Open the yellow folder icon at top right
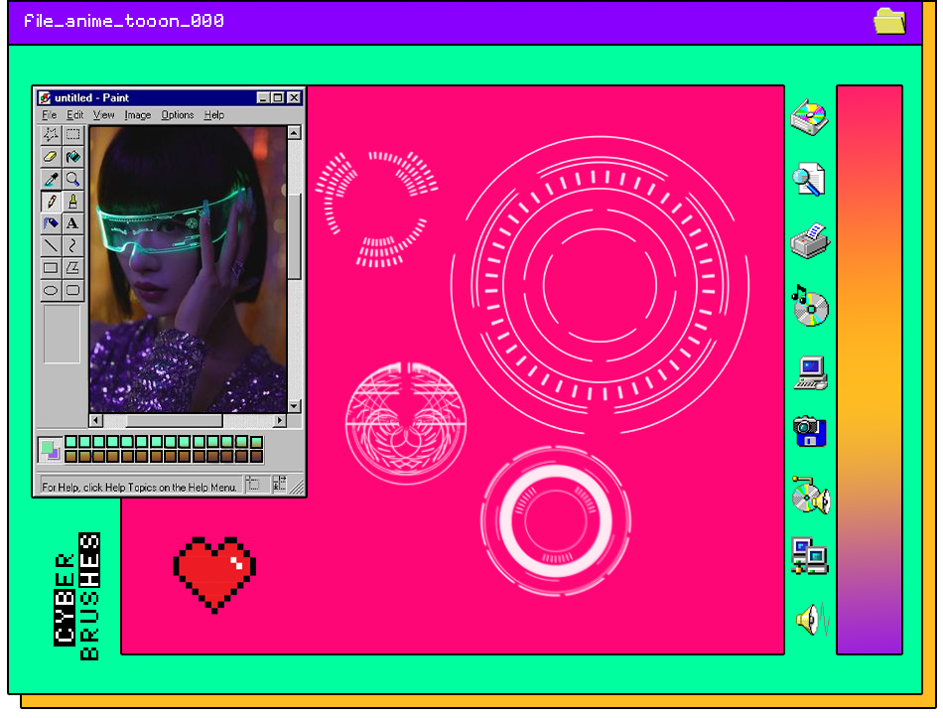The image size is (943, 718). 889,21
